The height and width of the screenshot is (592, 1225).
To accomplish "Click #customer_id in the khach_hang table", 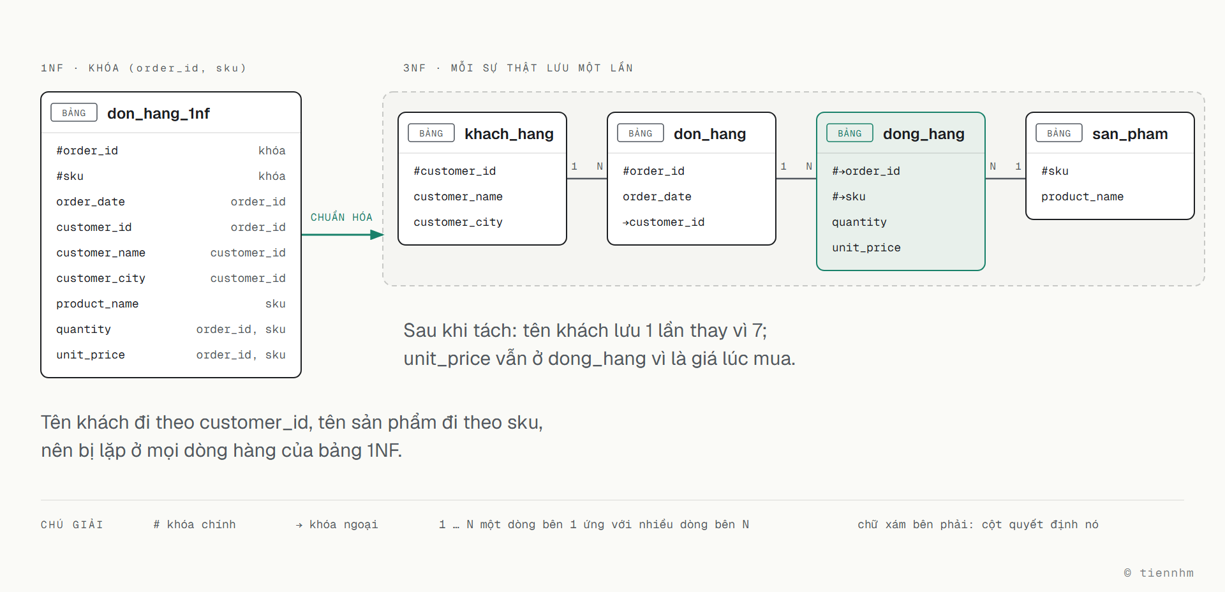I will coord(454,171).
